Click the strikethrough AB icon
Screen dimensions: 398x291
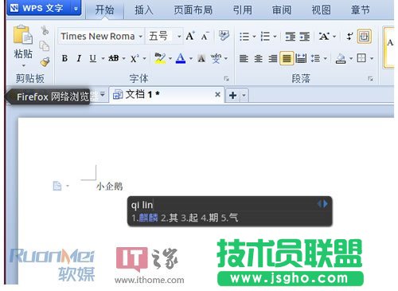coord(114,58)
